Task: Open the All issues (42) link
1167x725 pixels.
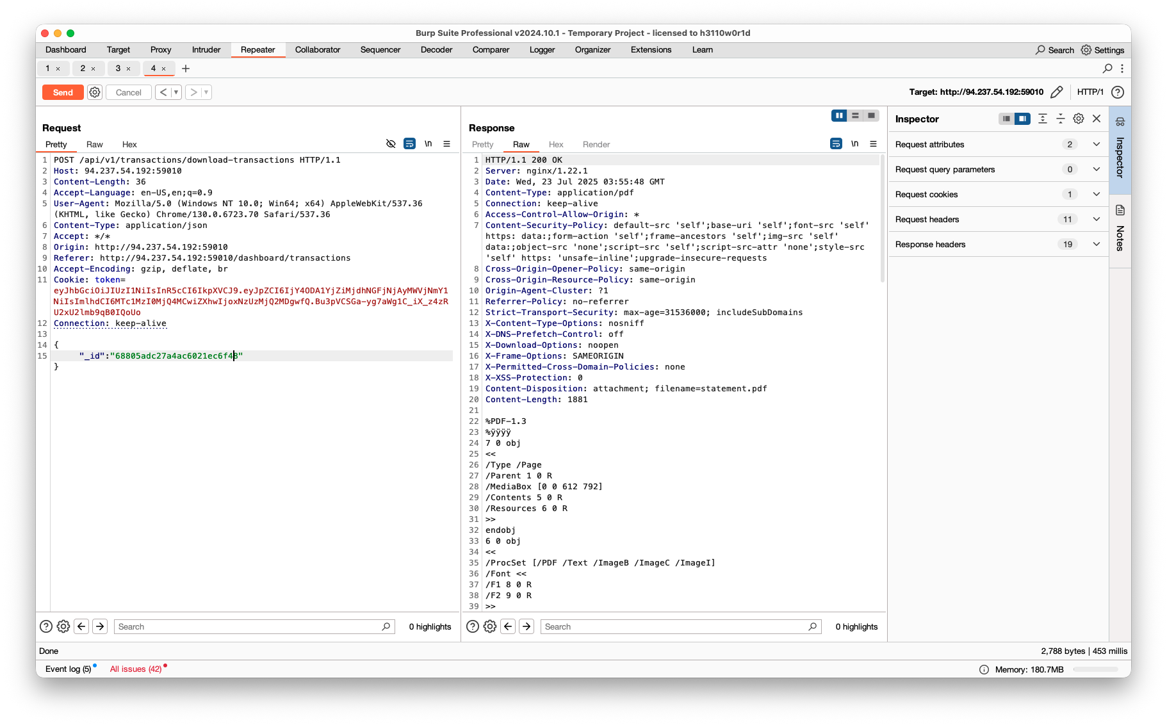Action: [x=135, y=669]
